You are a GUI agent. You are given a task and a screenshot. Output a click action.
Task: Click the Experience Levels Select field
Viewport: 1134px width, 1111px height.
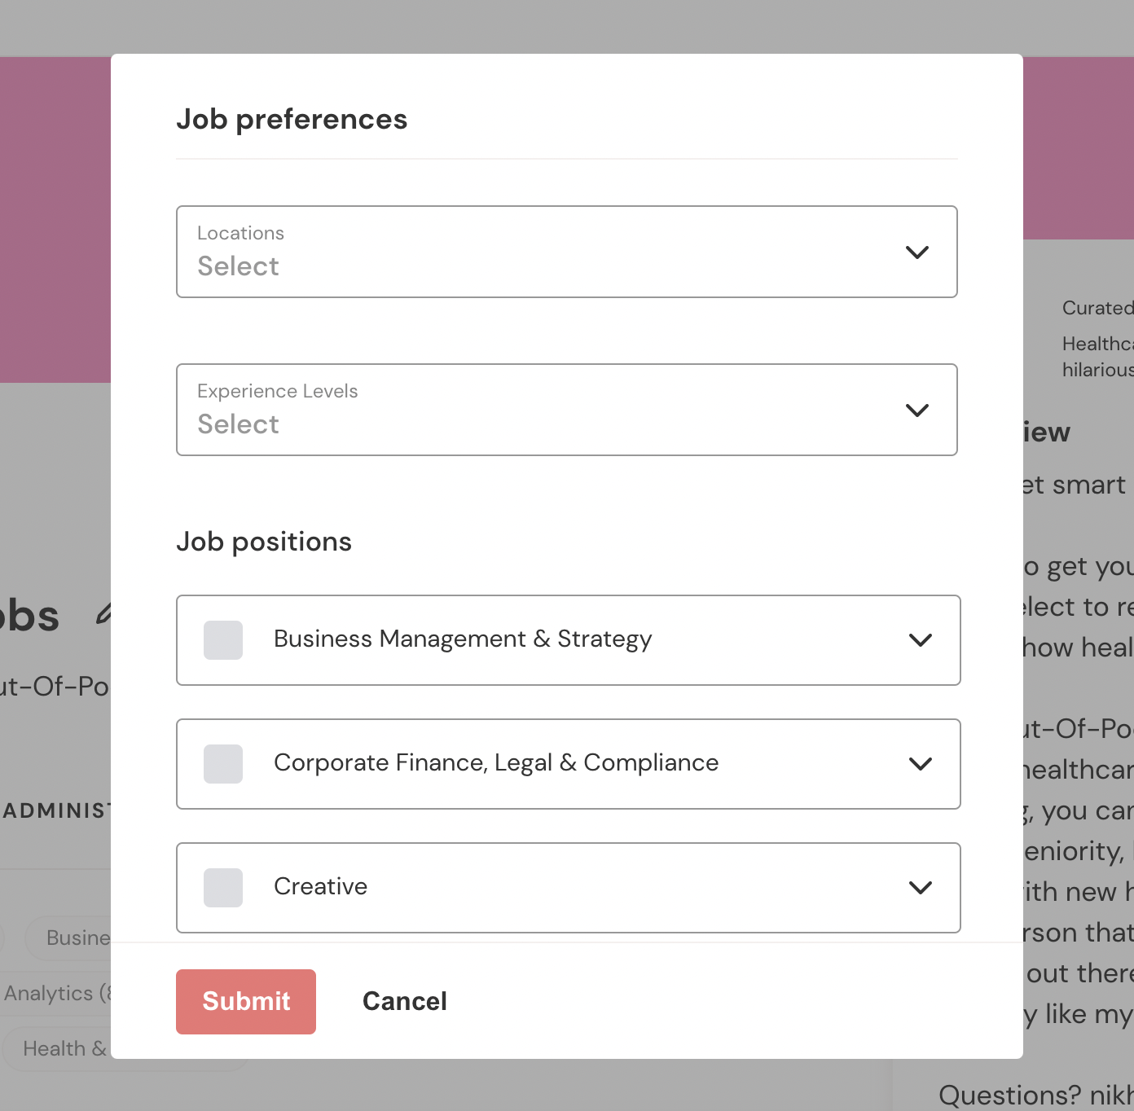(567, 410)
